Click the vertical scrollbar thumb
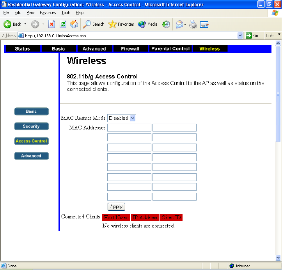The width and height of the screenshot is (282, 270). (278, 94)
